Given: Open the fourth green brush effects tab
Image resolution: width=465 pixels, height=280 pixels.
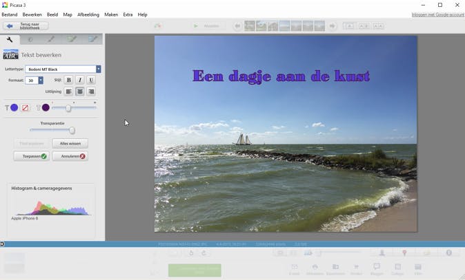Looking at the screenshot, I should click(x=72, y=39).
